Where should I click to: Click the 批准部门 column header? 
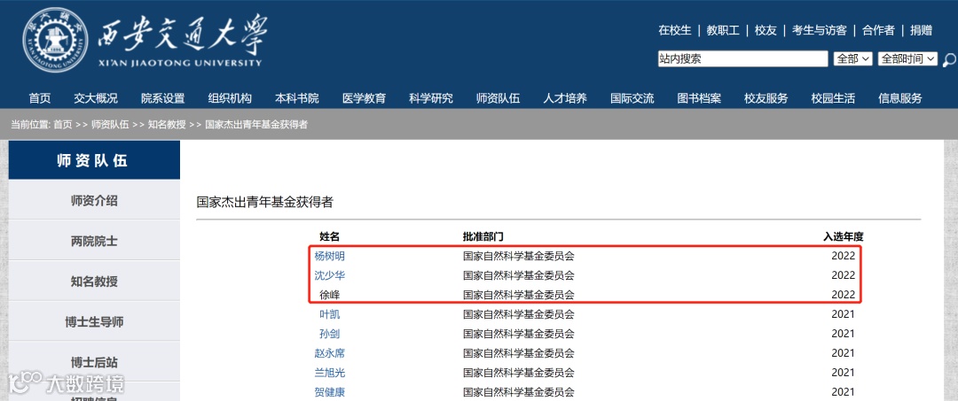(483, 236)
